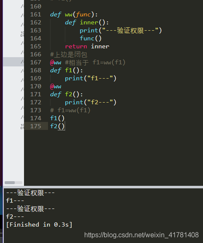This screenshot has width=203, height=243.
Task: Click the 'f2---' line in the output panel
Action: pos(15,217)
